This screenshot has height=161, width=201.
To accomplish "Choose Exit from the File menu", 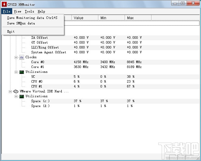I will point(33,31).
